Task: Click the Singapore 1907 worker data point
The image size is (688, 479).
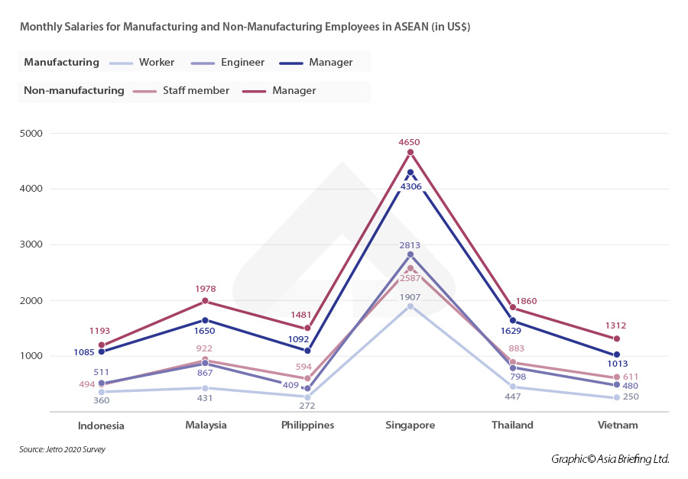Action: click(x=410, y=306)
